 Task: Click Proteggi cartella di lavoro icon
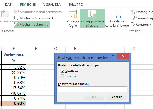tap(92, 14)
